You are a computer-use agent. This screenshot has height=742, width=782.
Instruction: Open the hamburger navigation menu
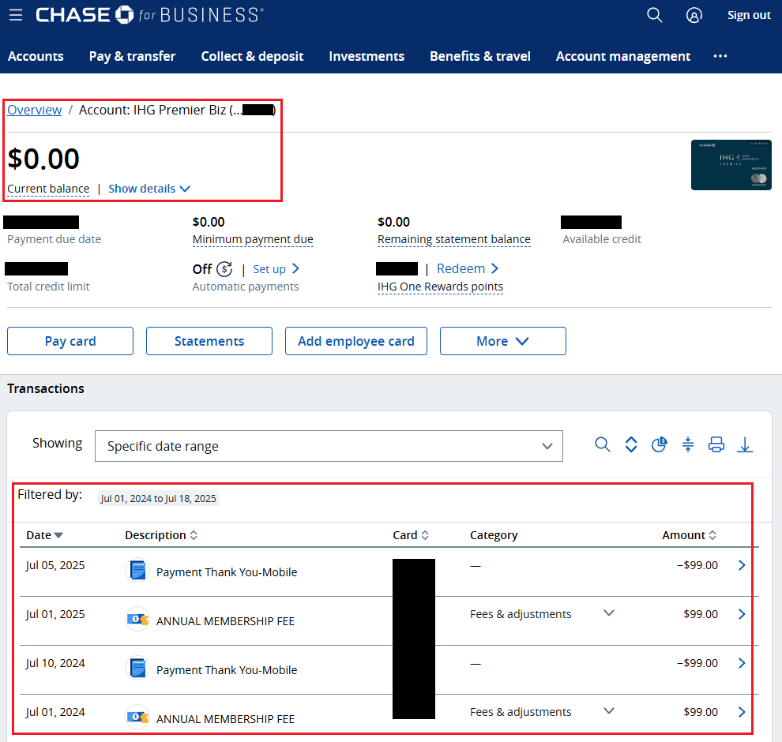point(16,15)
